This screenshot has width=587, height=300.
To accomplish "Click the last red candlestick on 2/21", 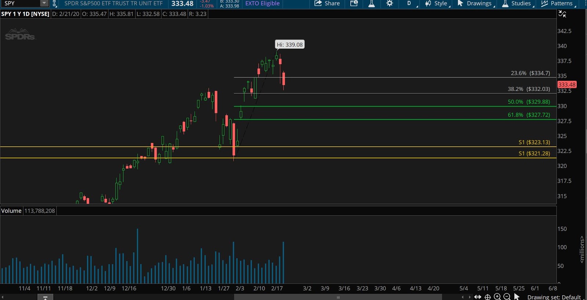I will 284,79.
